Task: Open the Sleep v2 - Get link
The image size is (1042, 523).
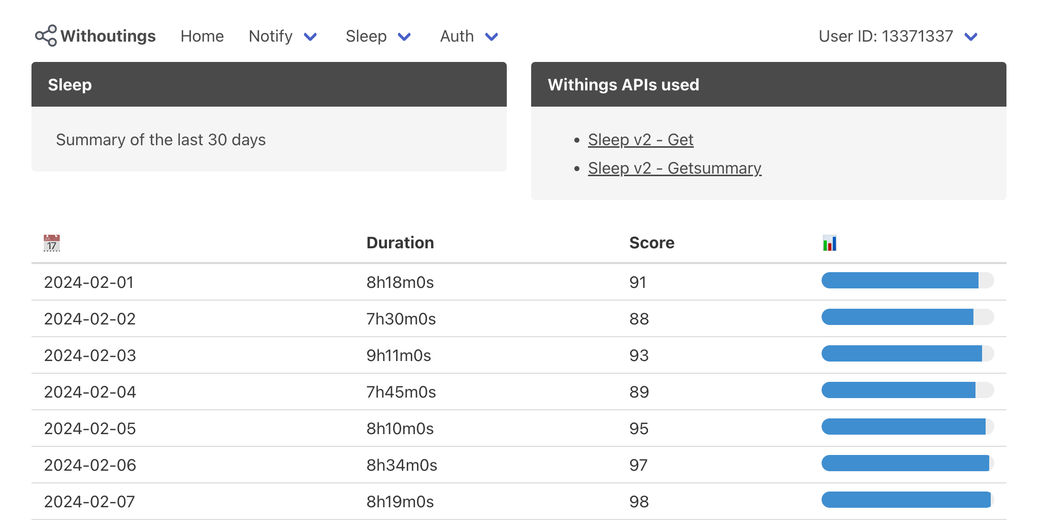Action: tap(640, 140)
